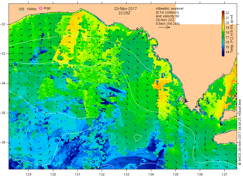Click the cyan 200m contour legend line
Viewport: 243px width, 178px height.
coord(22,11)
